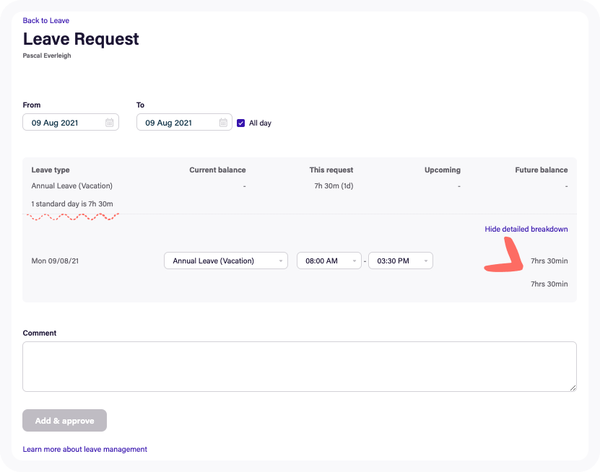Uncheck the All day checkbox
This screenshot has height=472, width=600.
pyautogui.click(x=241, y=123)
